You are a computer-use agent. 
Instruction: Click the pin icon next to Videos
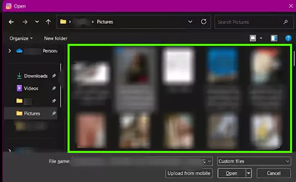[54, 88]
